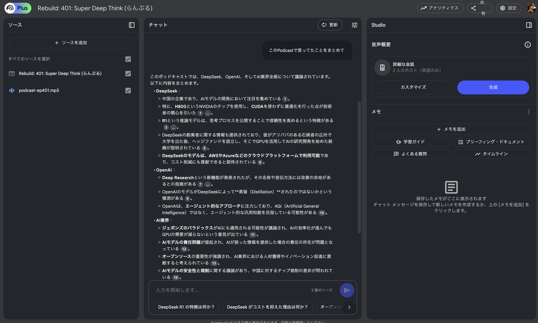Click the 詳細な会話 audio icon
Viewport: 538px width, 323px height.
[x=382, y=68]
